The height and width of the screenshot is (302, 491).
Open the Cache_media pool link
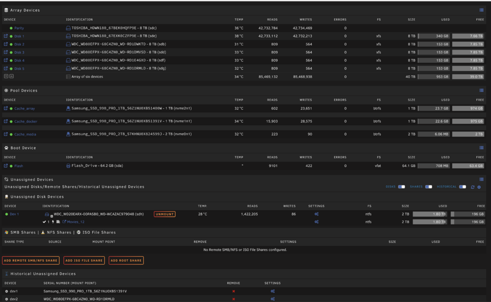tap(25, 134)
